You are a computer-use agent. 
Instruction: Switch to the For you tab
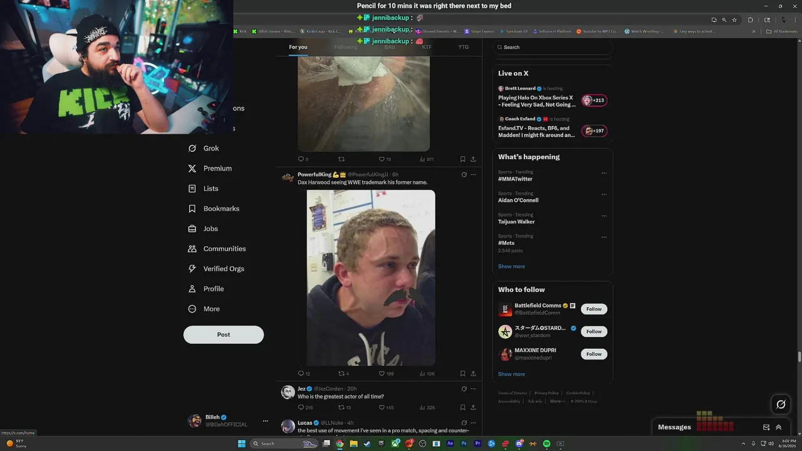tap(298, 47)
